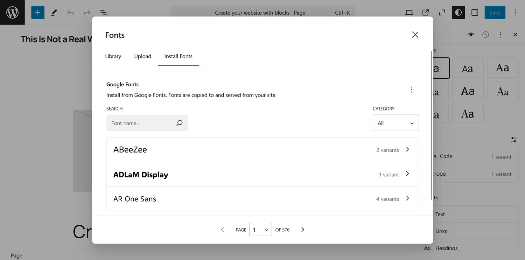Toggle the Settings sidebar panel
The width and height of the screenshot is (525, 260).
click(x=475, y=13)
